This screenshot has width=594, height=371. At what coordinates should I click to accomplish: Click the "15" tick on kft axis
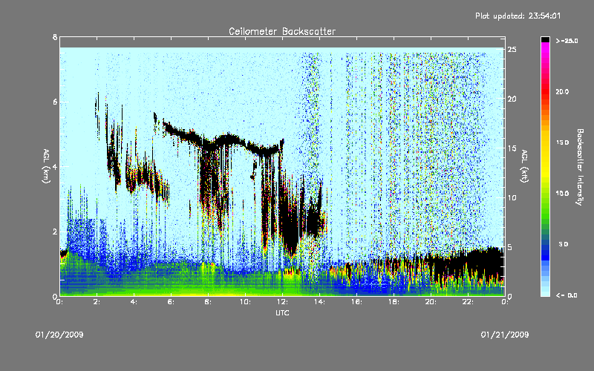coord(512,148)
